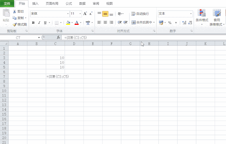This screenshot has width=226, height=144.
Task: Open Conditional Formatting (条件格式) icon
Action: click(202, 13)
